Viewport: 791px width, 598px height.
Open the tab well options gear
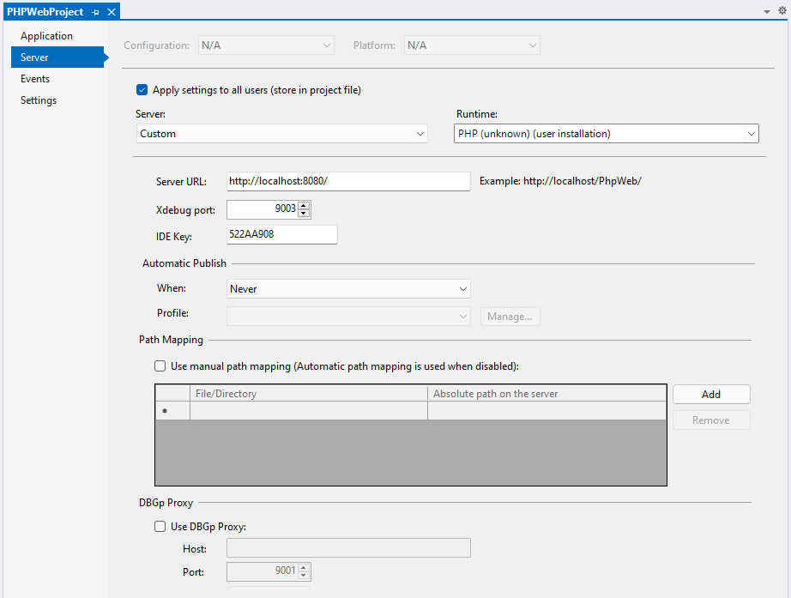(782, 10)
